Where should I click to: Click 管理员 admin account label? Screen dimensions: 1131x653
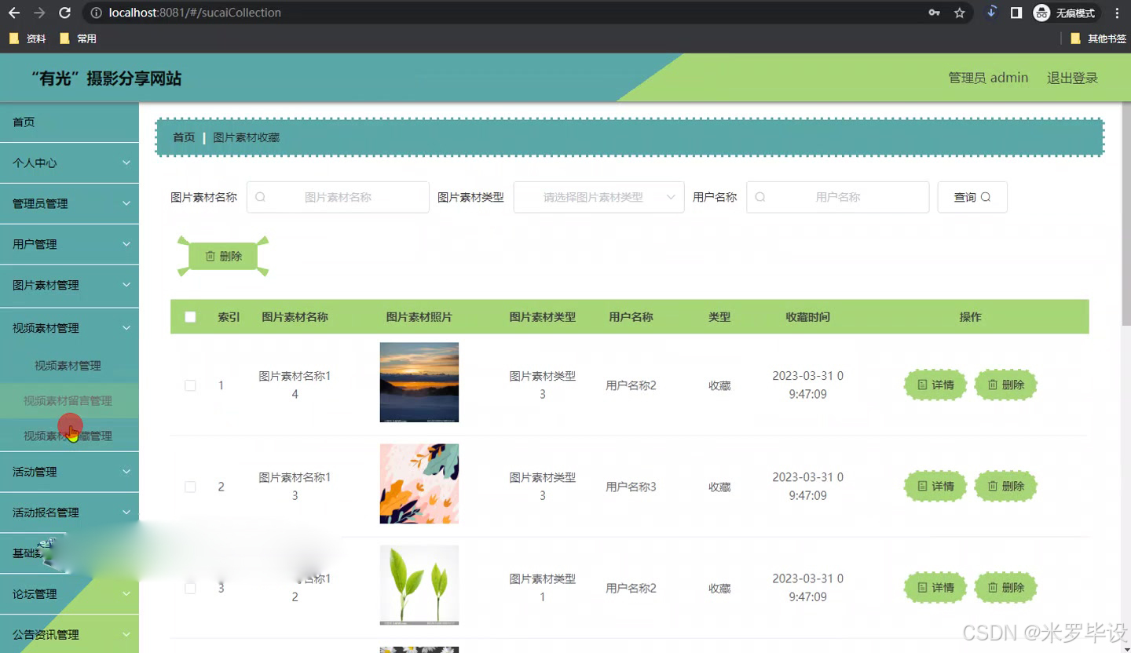point(988,78)
